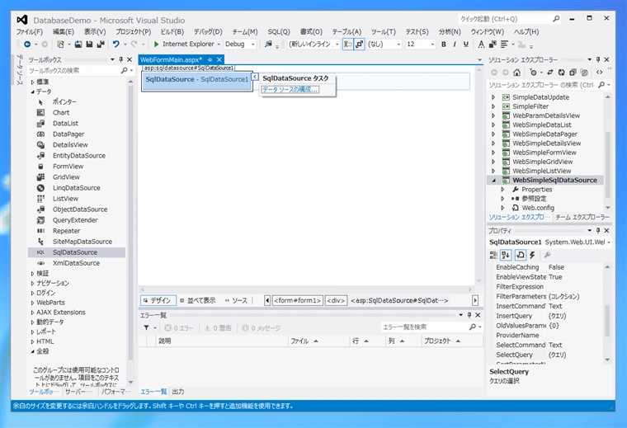Screen dimensions: 627x428
Task: Click the New Project toolbar icon
Action: click(x=60, y=45)
